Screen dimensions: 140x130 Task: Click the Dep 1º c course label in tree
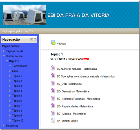click(14, 61)
